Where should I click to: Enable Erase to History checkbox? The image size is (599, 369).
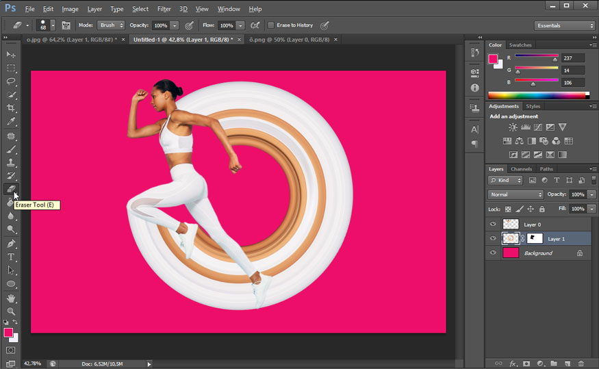coord(271,25)
